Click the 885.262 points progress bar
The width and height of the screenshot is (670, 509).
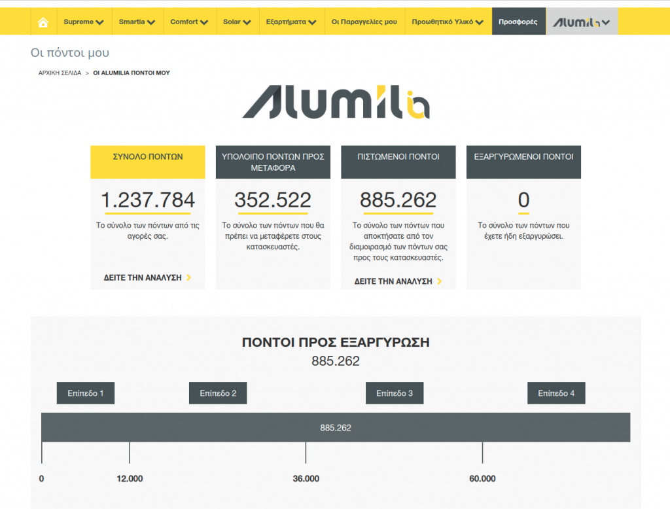click(x=335, y=427)
